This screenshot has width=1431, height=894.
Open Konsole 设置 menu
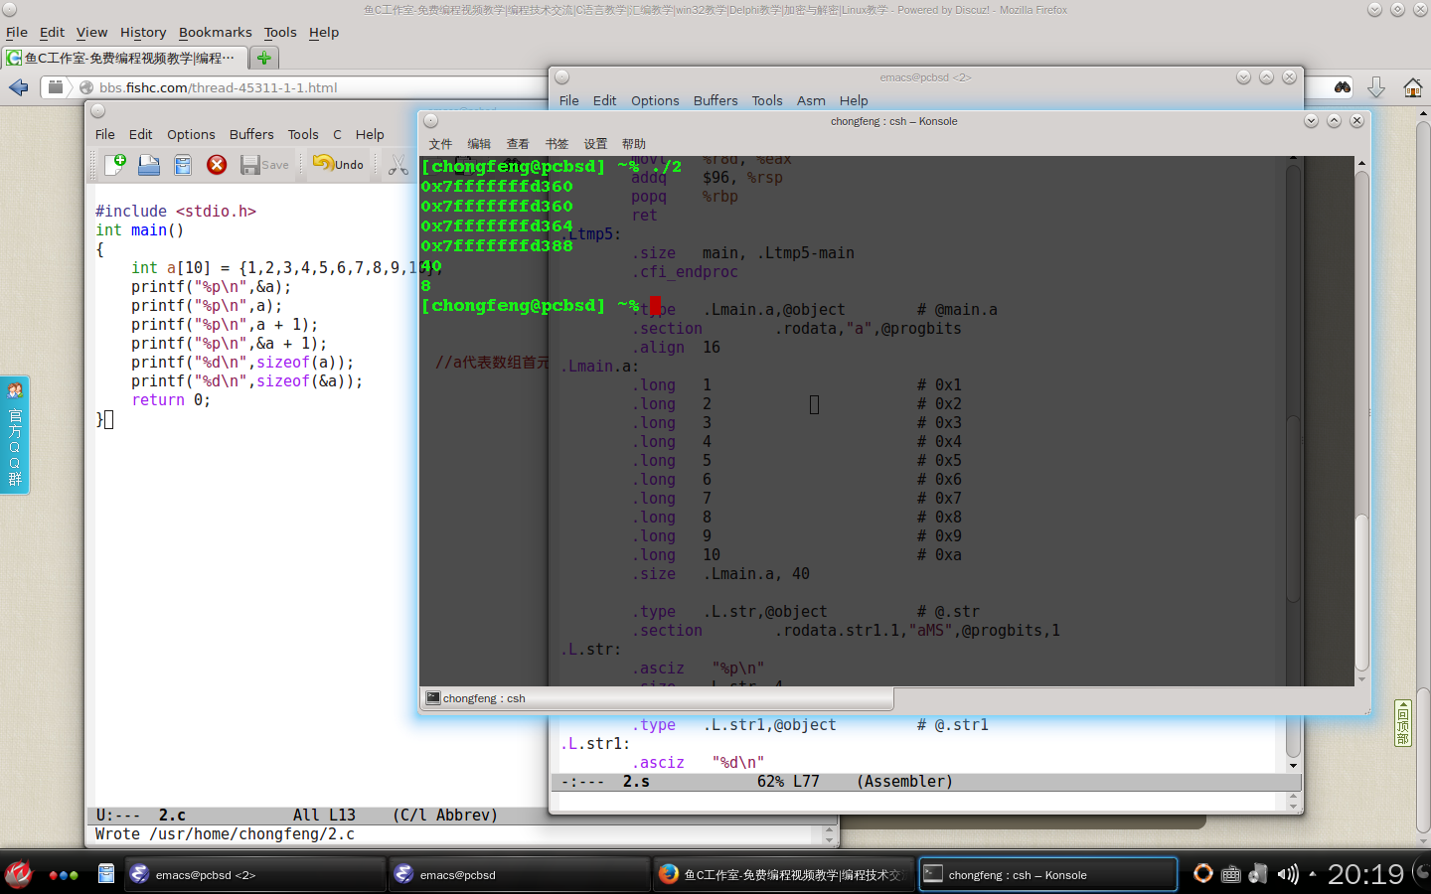tap(595, 144)
